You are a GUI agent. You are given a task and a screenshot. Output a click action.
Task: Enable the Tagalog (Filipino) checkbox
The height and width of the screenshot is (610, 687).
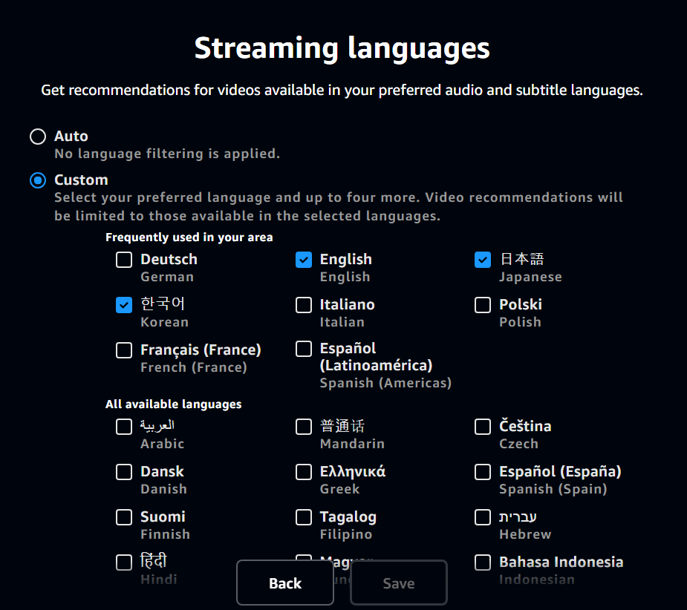click(303, 517)
